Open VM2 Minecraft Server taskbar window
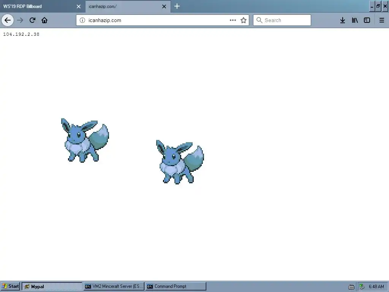This screenshot has height=292, width=389. pos(114,286)
